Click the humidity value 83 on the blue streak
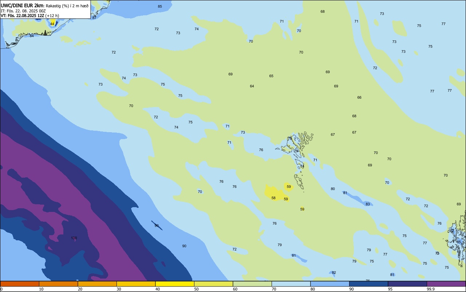Image resolution: width=466 pixels, height=292 pixels. (368, 204)
